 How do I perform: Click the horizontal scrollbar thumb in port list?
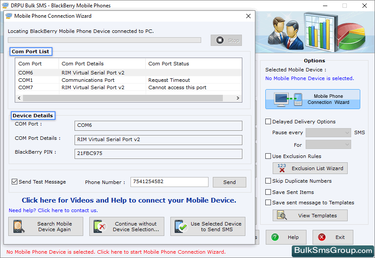coord(123,98)
